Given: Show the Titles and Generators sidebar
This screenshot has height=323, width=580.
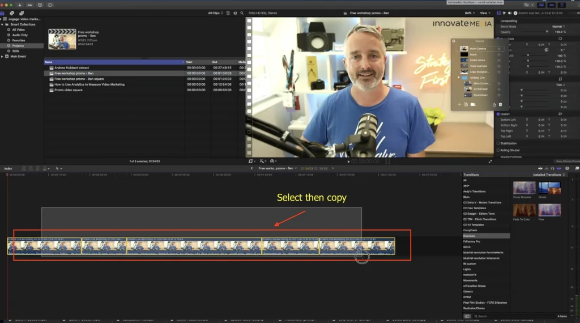Looking at the screenshot, I should (x=22, y=13).
